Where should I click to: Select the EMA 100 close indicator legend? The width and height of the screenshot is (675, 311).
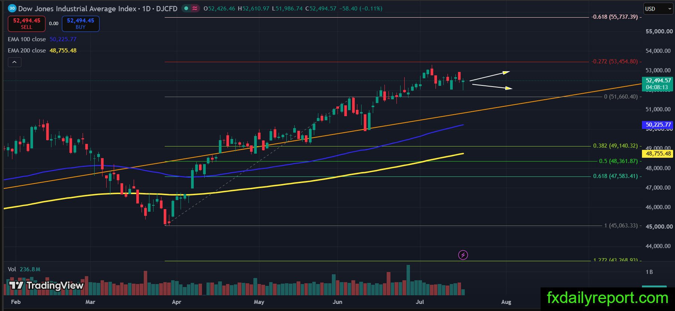(x=42, y=39)
